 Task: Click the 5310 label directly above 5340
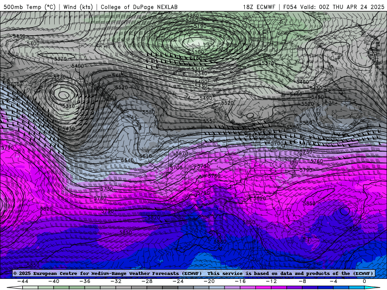pyautogui.click(x=197, y=69)
